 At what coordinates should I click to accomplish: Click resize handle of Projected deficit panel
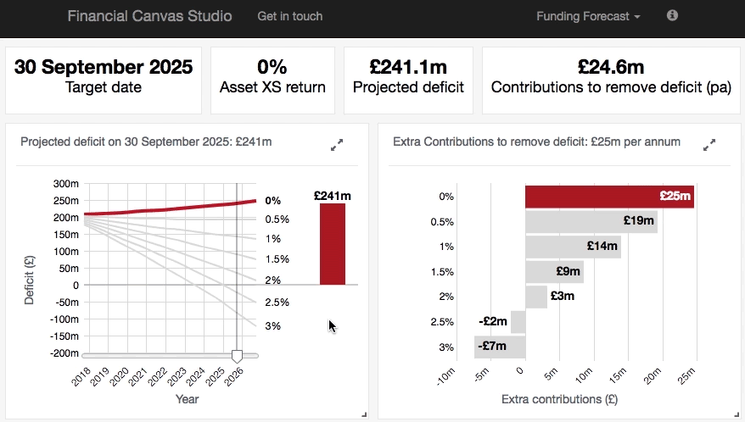click(x=364, y=414)
